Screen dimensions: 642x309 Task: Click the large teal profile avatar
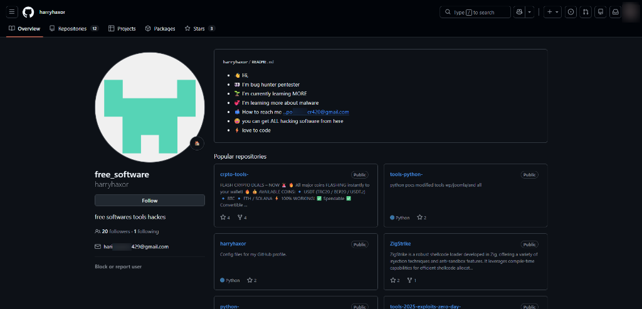click(x=150, y=108)
